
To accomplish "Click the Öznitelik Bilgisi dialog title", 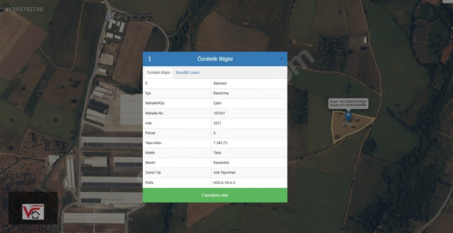I will pyautogui.click(x=215, y=59).
